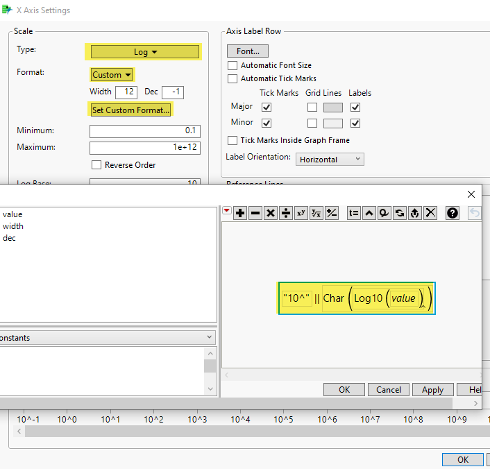
Task: Insert a root with the y-root-x icon
Action: point(316,213)
